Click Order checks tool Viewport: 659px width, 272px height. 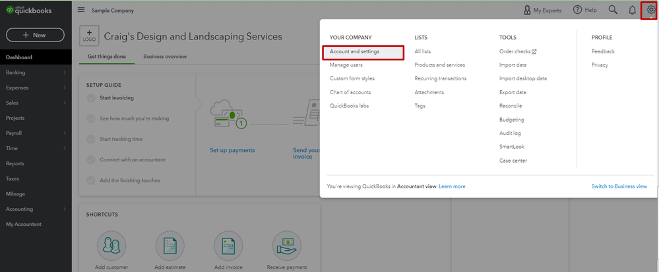(x=515, y=51)
